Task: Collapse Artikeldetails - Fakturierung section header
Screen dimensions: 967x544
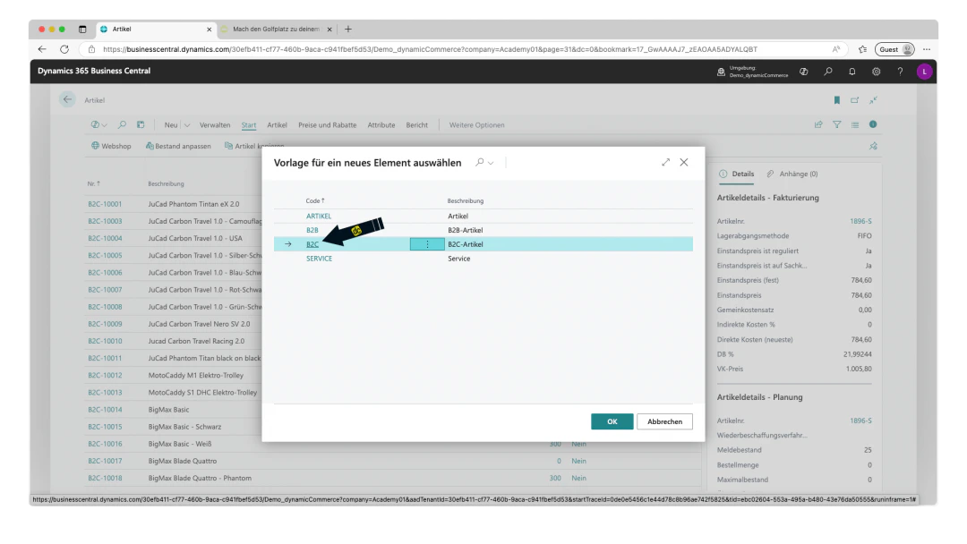Action: [768, 198]
